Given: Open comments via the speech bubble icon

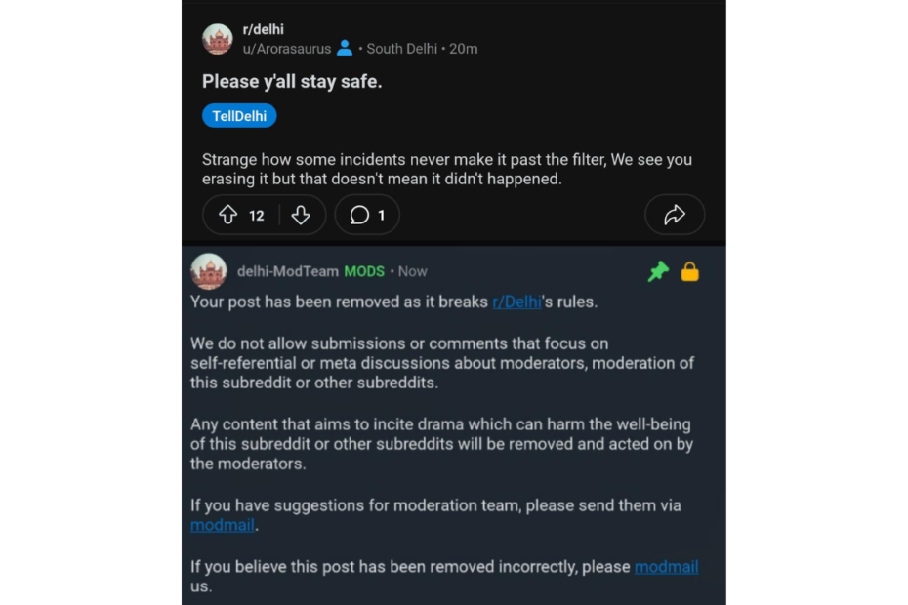Looking at the screenshot, I should click(x=359, y=216).
